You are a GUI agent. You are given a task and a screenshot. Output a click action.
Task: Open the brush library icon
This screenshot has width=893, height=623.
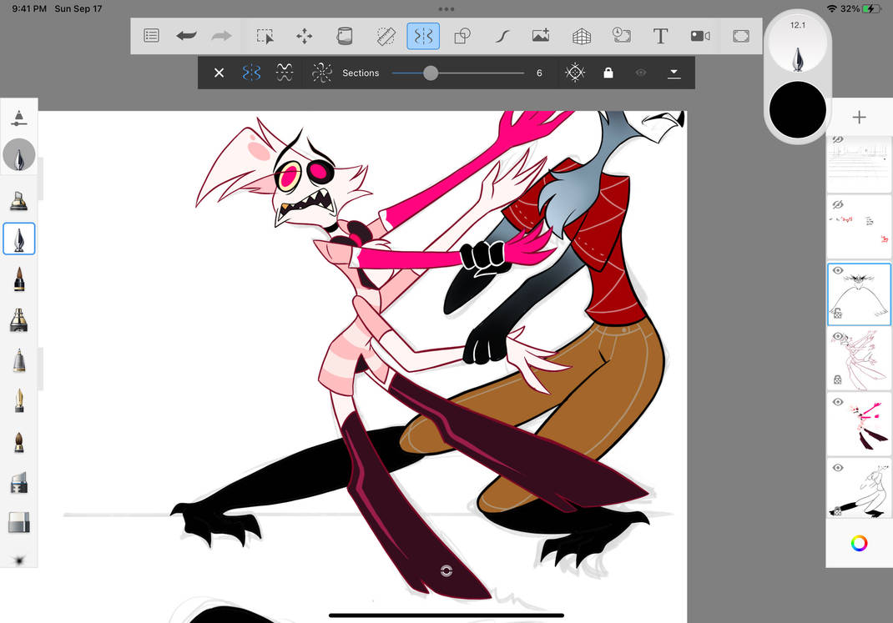(19, 118)
